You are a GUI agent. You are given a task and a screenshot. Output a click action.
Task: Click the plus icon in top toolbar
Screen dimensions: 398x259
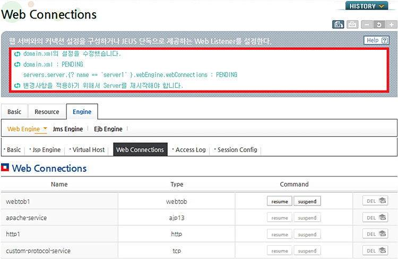coord(392,24)
